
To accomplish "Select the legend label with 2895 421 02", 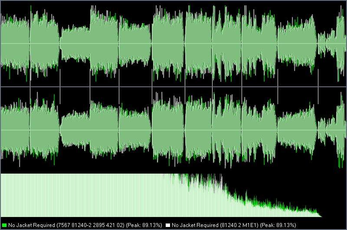I will click(66, 225).
